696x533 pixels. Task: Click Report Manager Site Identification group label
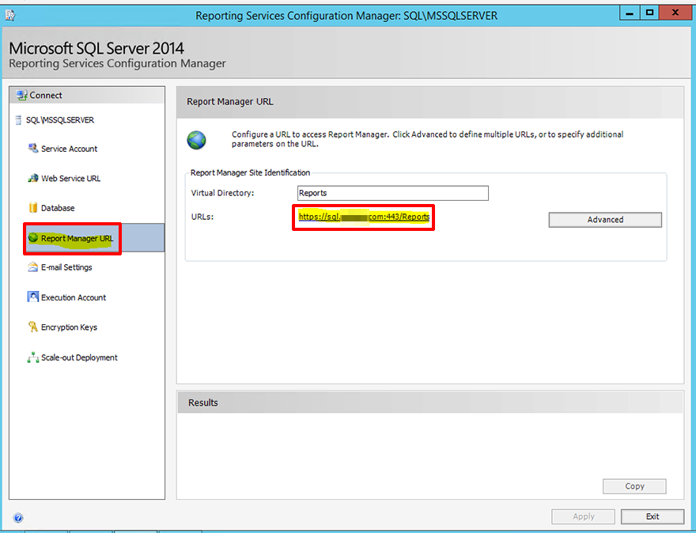[251, 172]
